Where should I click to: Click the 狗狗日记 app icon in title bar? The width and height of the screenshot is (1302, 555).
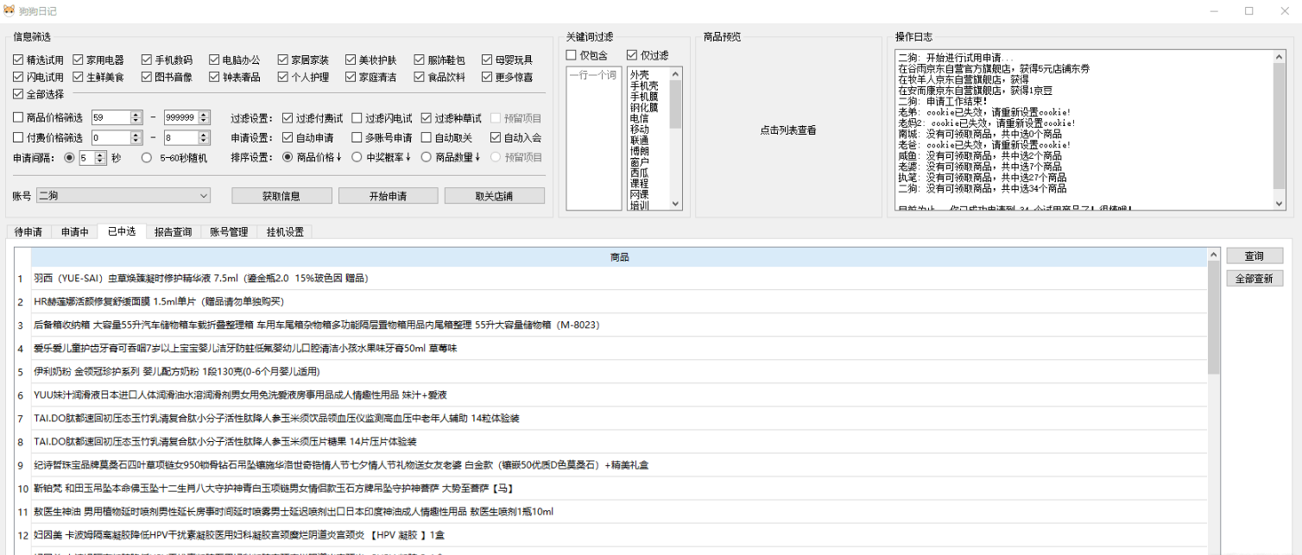10,10
